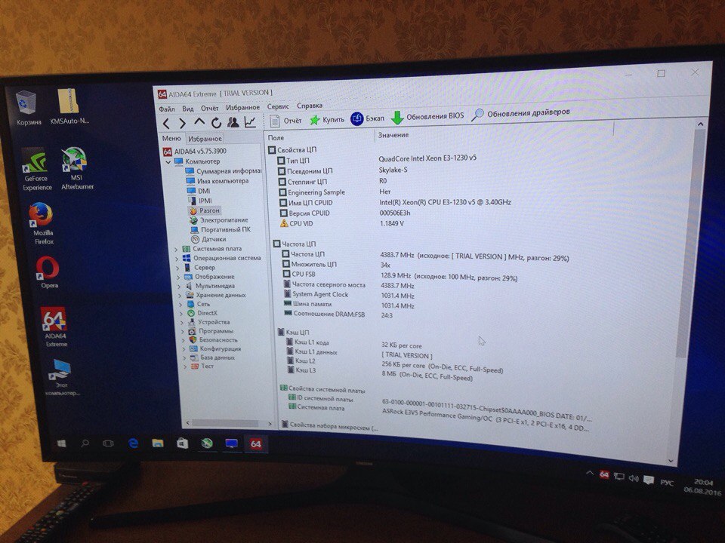
Task: Click Обновления драйверов toolbar button
Action: pos(520,113)
